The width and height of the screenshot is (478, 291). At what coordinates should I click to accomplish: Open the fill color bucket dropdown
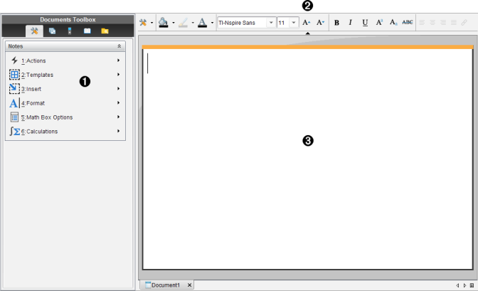[x=173, y=23]
